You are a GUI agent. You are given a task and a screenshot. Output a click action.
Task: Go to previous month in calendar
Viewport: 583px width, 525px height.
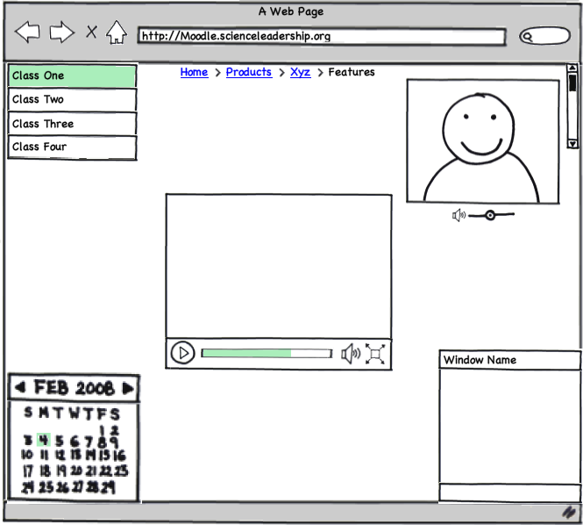click(20, 388)
